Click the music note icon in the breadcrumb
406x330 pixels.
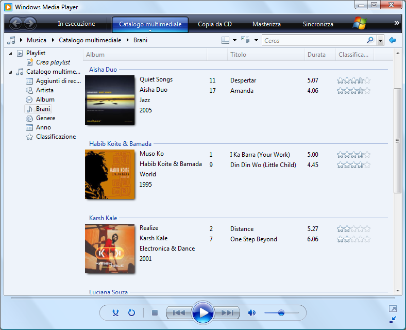11,40
